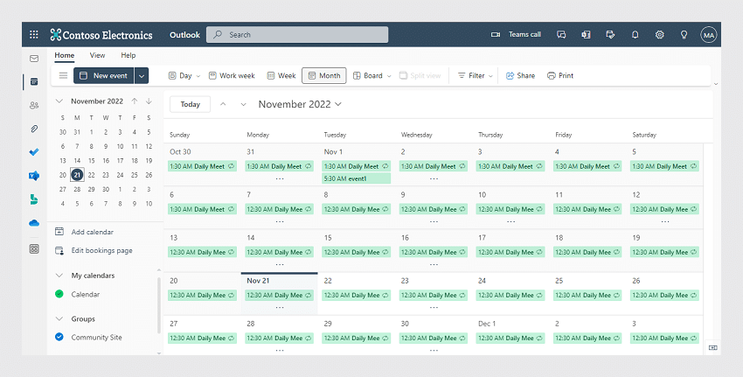
Task: Open the November 2022 month picker
Action: pos(300,104)
